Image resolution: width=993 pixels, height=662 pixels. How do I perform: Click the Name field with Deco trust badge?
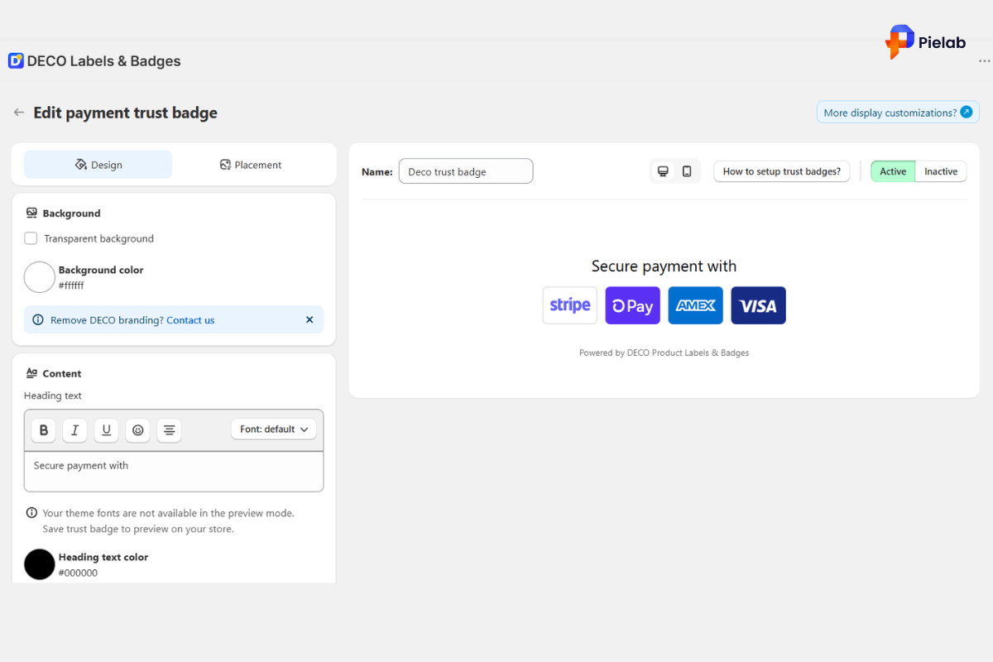[466, 171]
